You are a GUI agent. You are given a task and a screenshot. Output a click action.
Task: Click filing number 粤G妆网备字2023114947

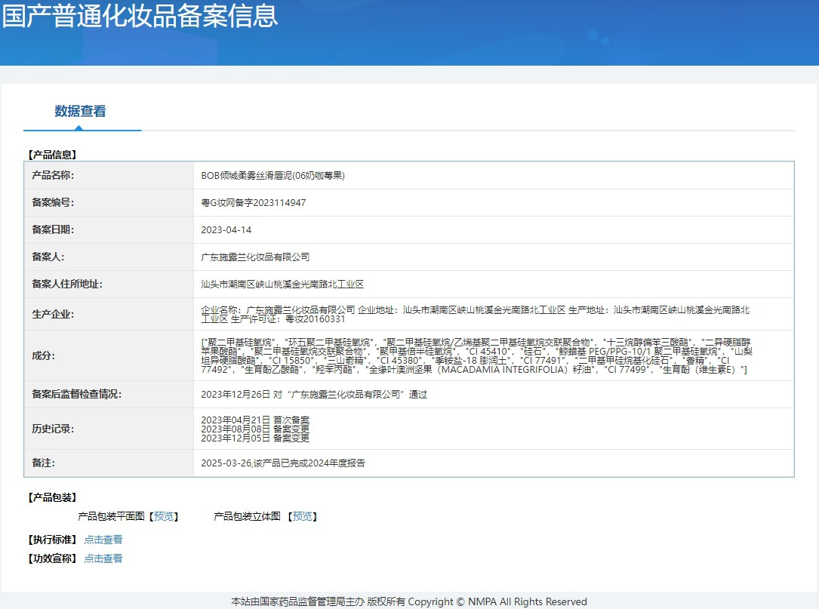point(254,203)
